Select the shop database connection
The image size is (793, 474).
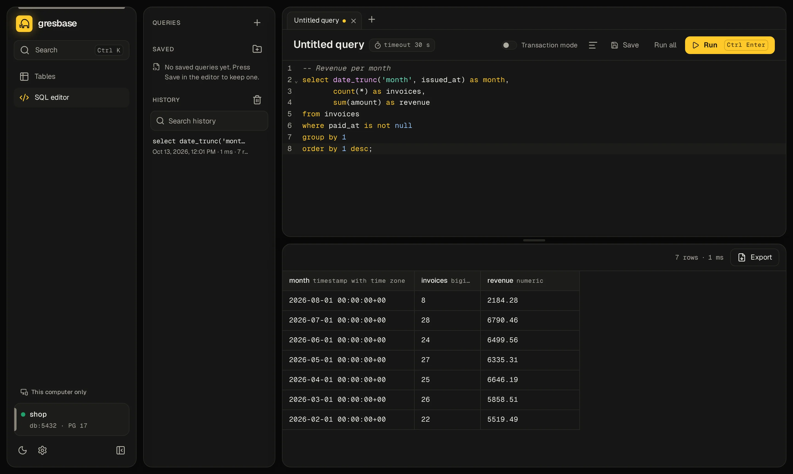coord(72,419)
